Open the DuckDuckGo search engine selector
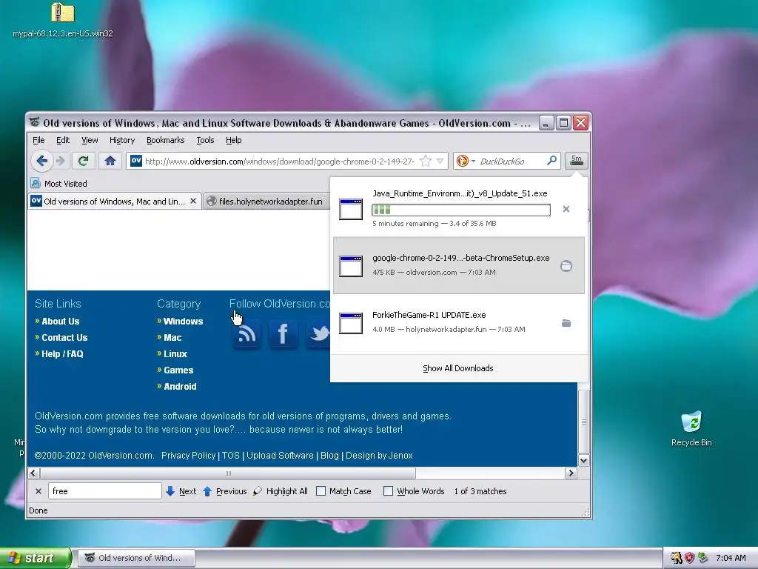Screen dimensions: 758x569 466,161
